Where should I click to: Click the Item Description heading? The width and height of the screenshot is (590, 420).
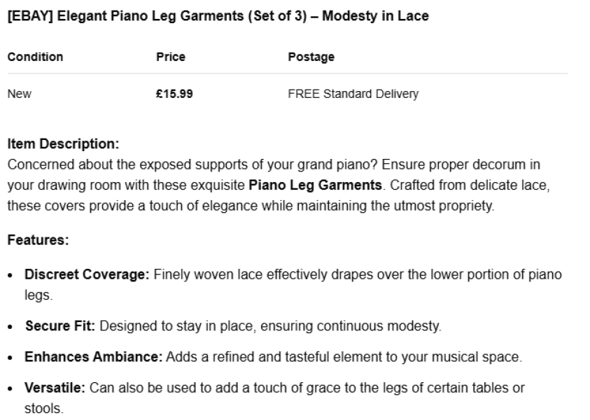pyautogui.click(x=63, y=143)
